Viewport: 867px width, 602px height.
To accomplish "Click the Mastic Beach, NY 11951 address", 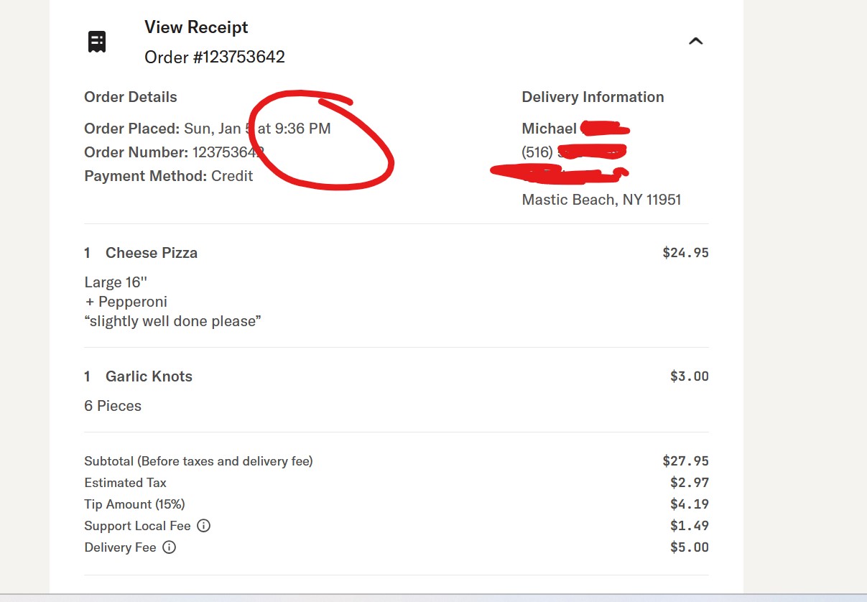I will tap(601, 200).
